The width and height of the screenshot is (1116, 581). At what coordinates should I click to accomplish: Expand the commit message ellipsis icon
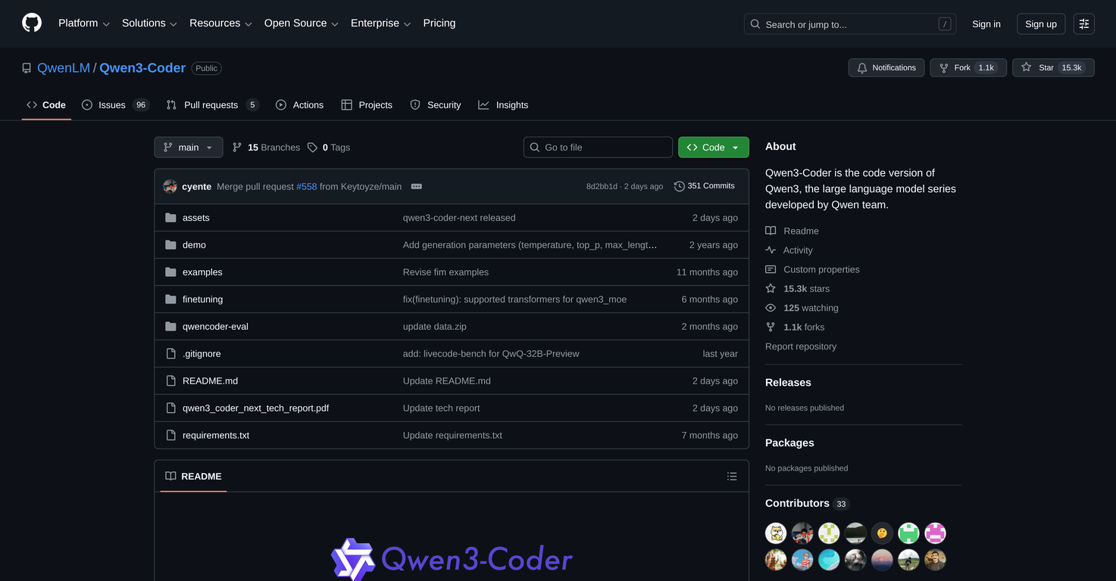point(416,186)
